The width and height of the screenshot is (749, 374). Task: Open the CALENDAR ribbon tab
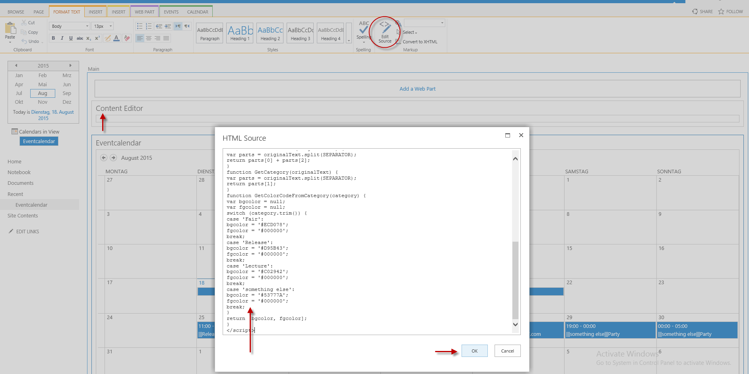198,12
